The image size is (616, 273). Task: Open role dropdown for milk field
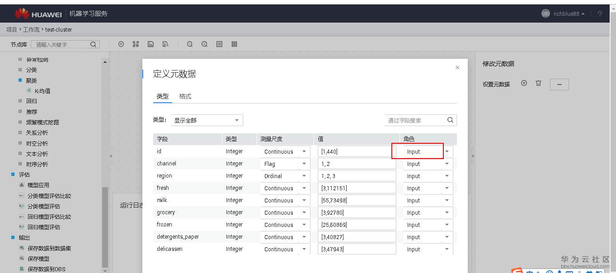tap(428, 200)
